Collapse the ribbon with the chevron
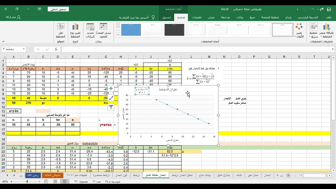336x189 pixels. point(3,41)
